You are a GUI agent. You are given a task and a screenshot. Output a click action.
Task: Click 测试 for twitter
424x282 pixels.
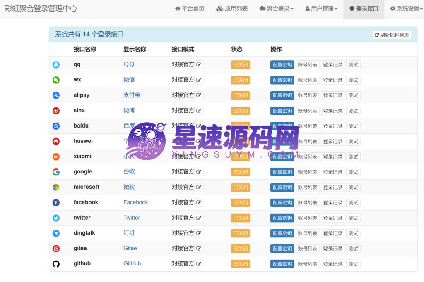353,218
